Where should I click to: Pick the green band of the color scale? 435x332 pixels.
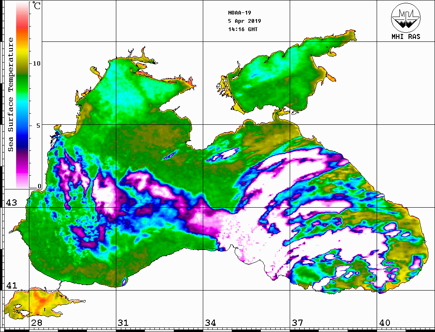pyautogui.click(x=22, y=79)
